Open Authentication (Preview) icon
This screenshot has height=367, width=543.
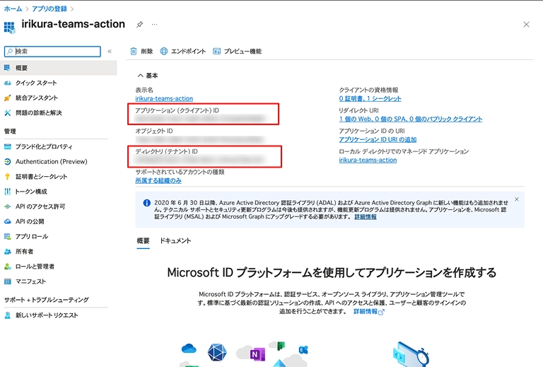tap(7, 161)
